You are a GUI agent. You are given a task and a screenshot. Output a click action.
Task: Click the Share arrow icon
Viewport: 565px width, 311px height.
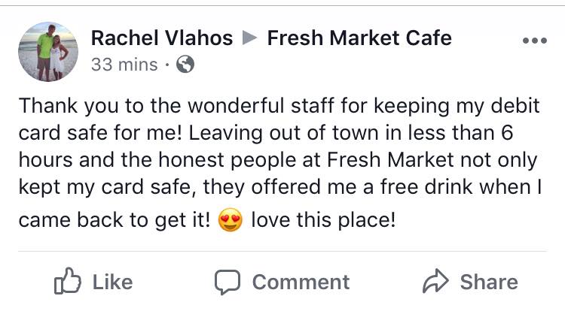(x=435, y=282)
